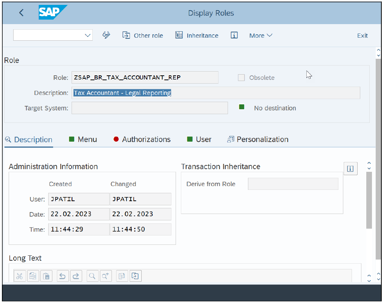The image size is (384, 304).
Task: Click the Cut scissors icon in Long Text toolbar
Action: [x=20, y=276]
